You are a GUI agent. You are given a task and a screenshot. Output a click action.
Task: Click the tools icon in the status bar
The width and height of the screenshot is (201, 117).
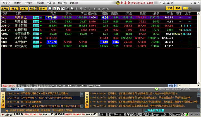click(x=183, y=114)
